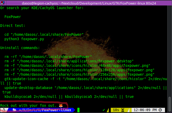The height and width of the screenshot is (113, 172).
Task: Click the text 'Rock out with your fox out.'
Action: click(x=28, y=105)
